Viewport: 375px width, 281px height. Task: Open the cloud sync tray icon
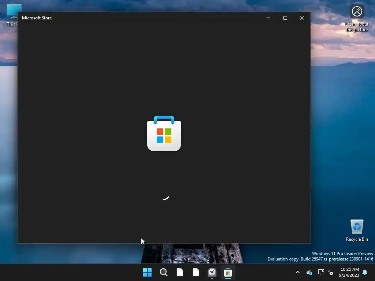[309, 272]
